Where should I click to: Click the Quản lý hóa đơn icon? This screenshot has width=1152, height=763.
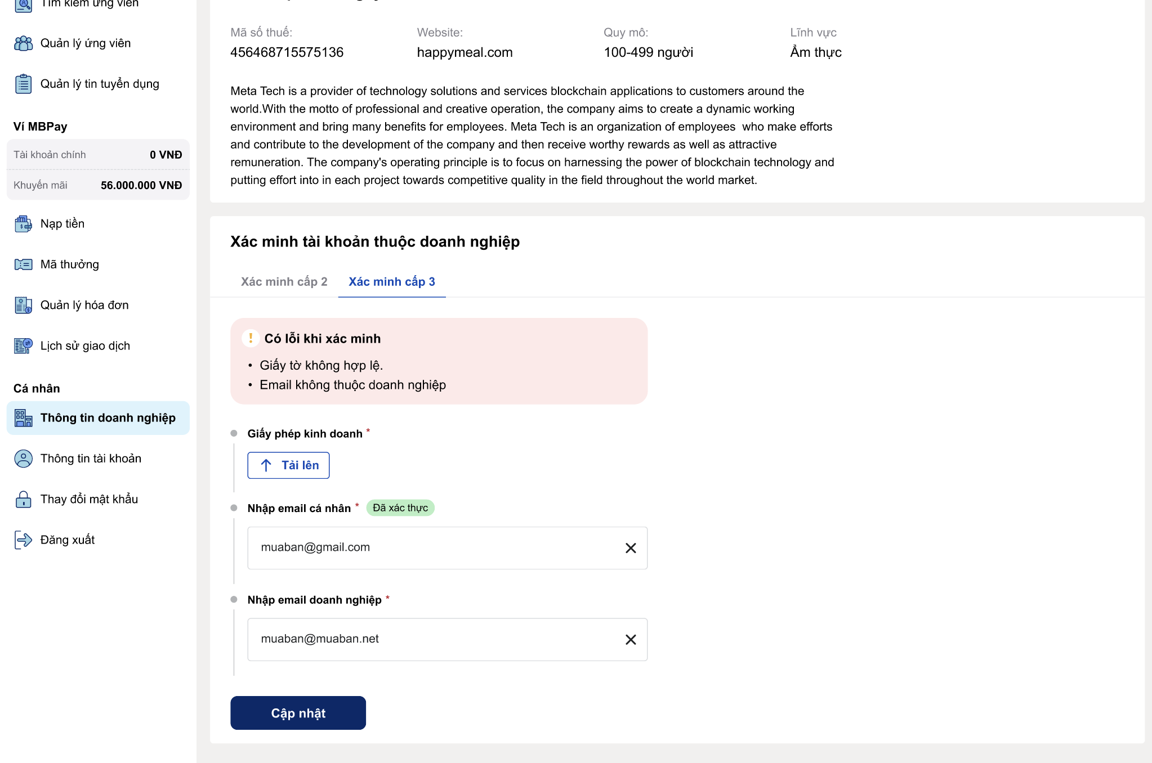click(x=22, y=304)
